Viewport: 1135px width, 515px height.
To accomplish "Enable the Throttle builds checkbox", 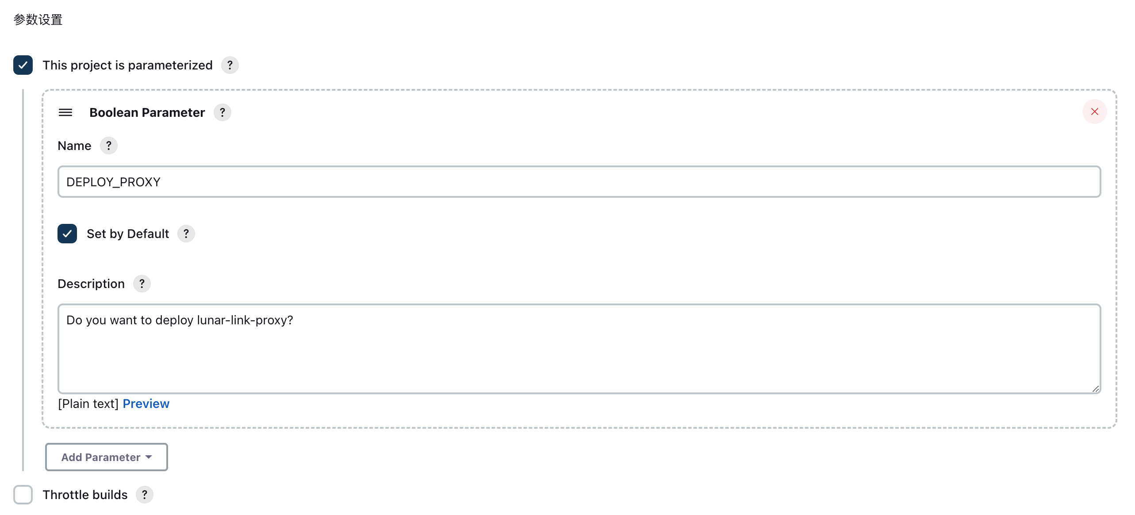I will coord(23,495).
